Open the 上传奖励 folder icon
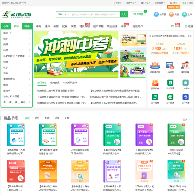194x194 pixels. coord(170,66)
